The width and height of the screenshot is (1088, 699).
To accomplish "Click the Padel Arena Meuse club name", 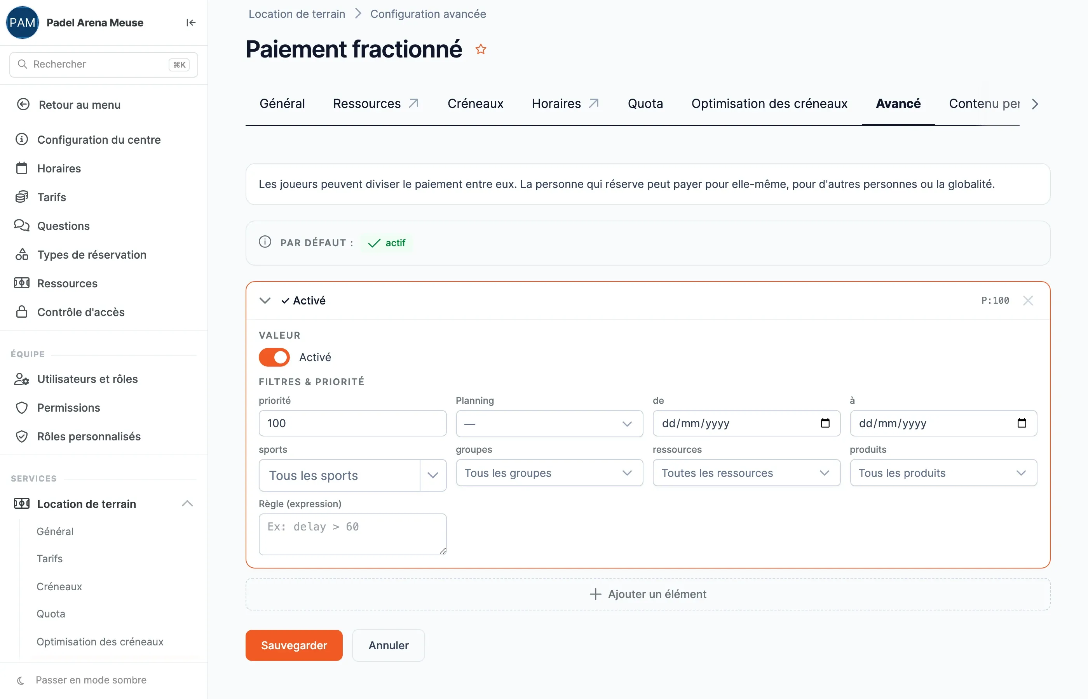I will pyautogui.click(x=95, y=23).
